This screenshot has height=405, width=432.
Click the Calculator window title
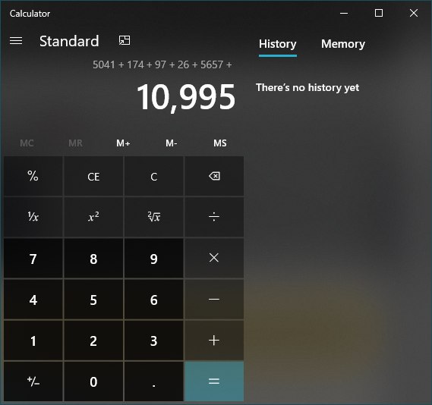point(30,14)
